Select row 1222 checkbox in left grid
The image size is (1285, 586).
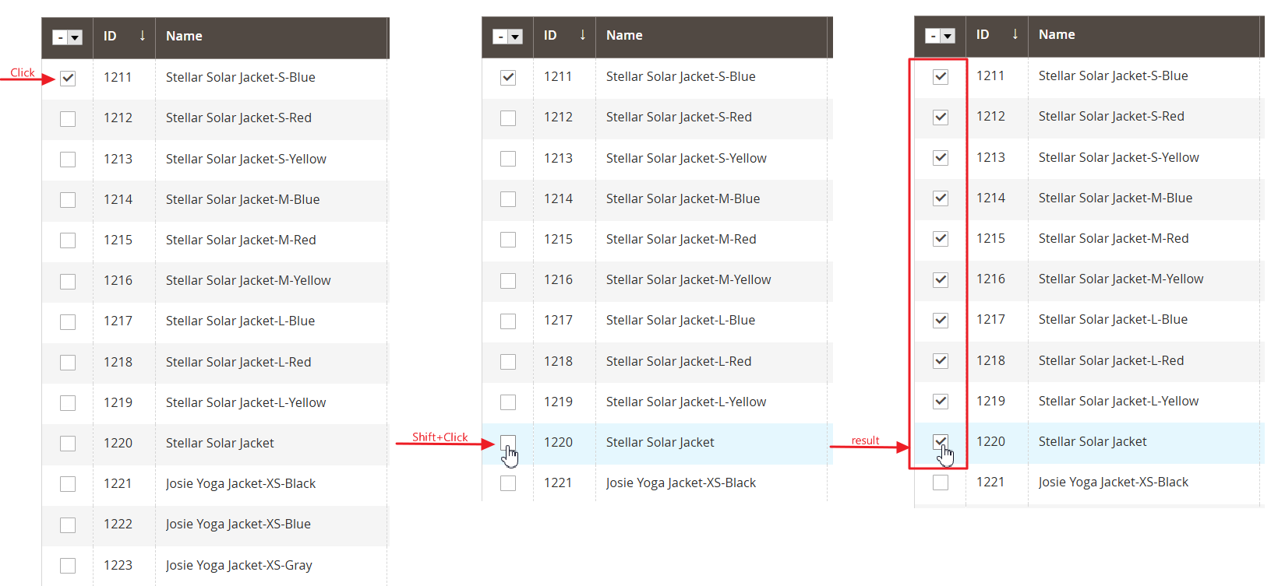(68, 525)
